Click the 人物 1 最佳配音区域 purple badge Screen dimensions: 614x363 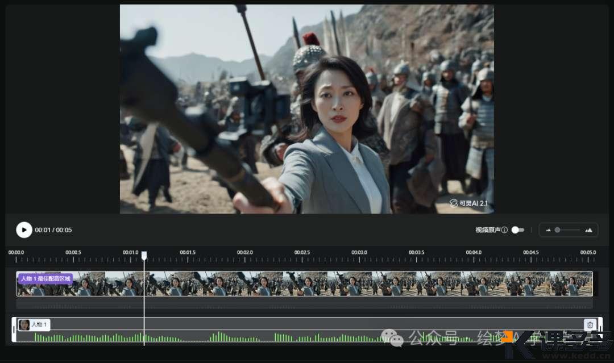(x=44, y=279)
